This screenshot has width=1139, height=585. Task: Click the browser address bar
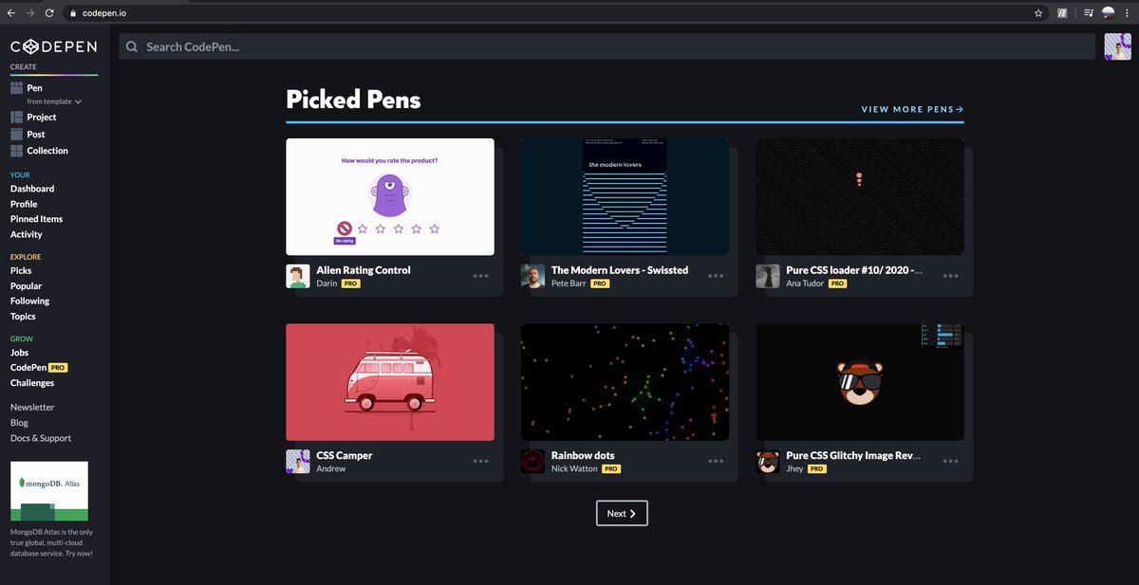[x=555, y=13]
